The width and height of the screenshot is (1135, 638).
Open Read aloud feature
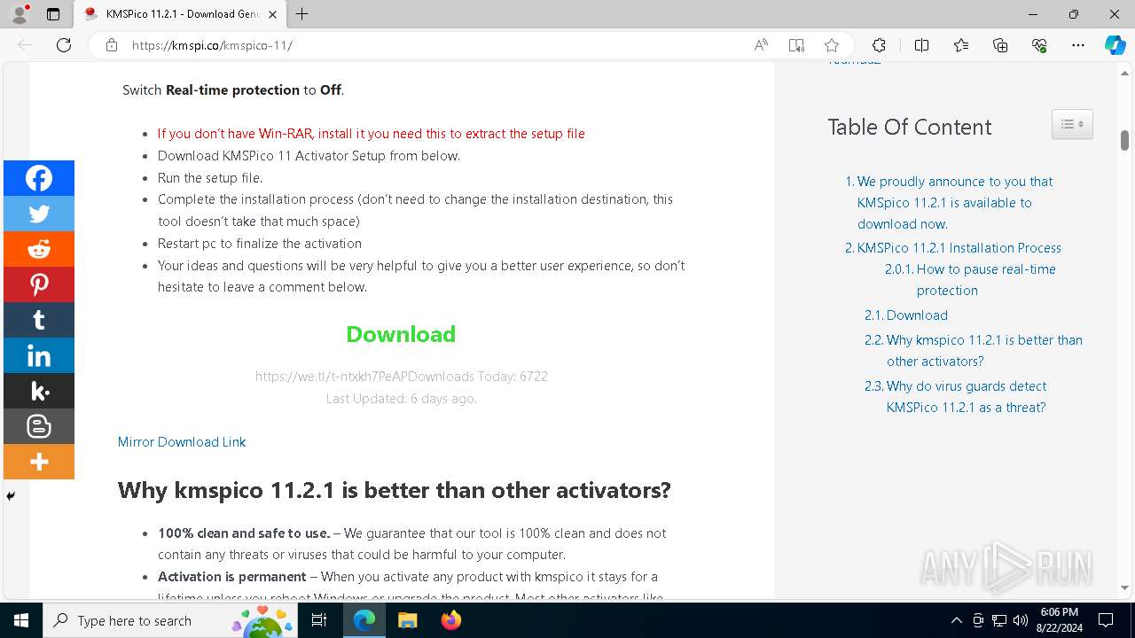761,45
